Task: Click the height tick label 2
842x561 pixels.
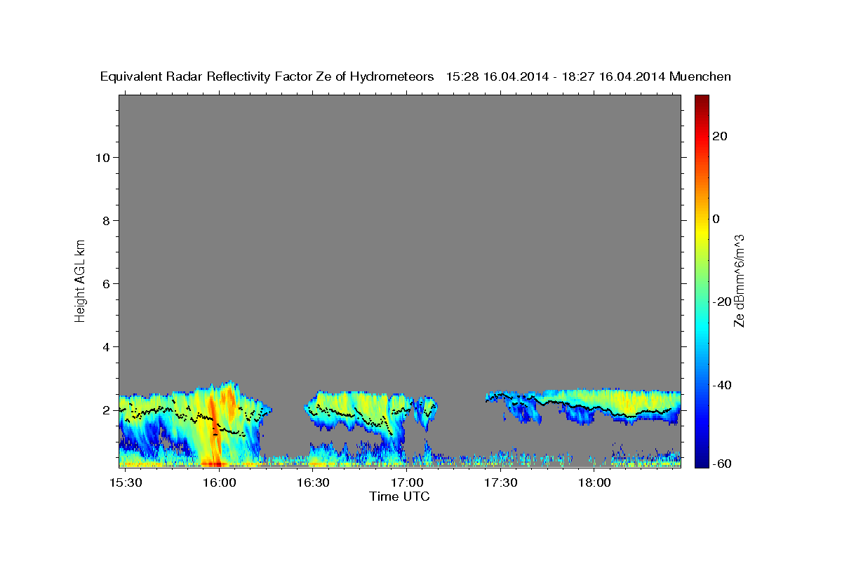Action: tap(107, 410)
